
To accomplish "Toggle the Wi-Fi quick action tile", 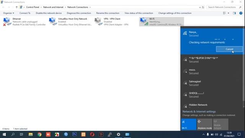I will click(189, 124).
